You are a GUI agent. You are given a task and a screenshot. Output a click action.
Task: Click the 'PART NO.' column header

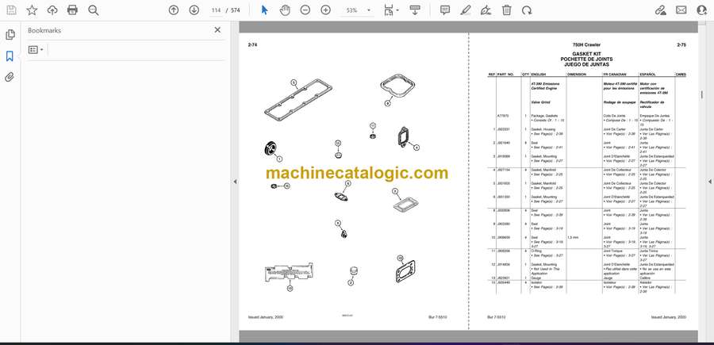(505, 75)
